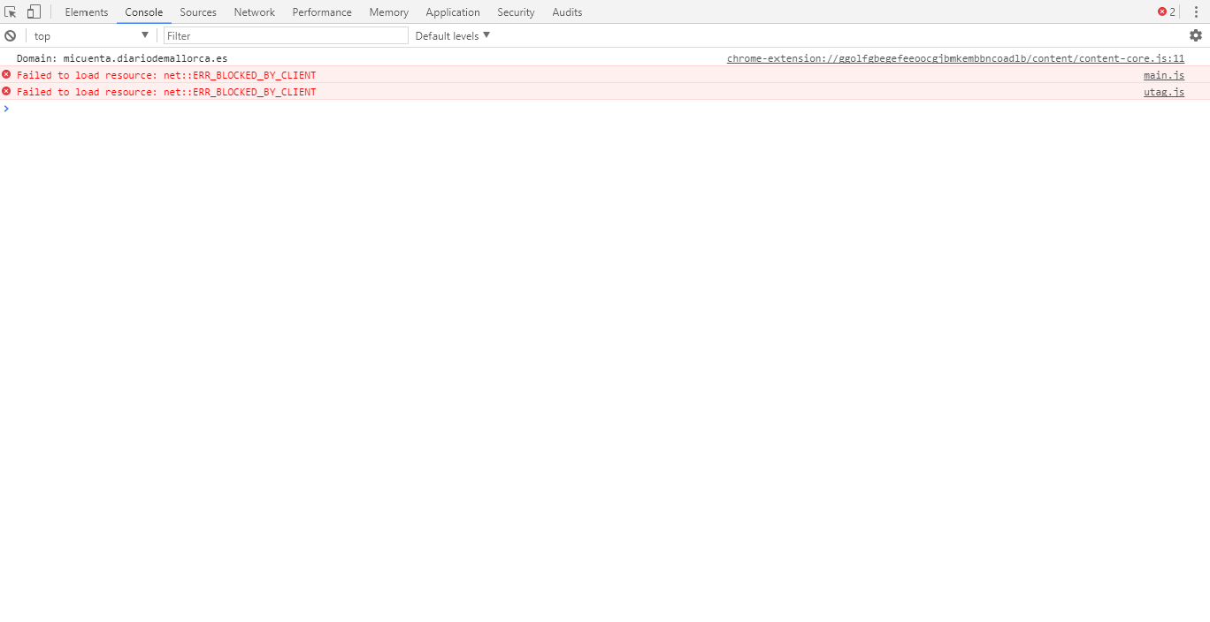Open the Network panel
The width and height of the screenshot is (1210, 622).
254,11
